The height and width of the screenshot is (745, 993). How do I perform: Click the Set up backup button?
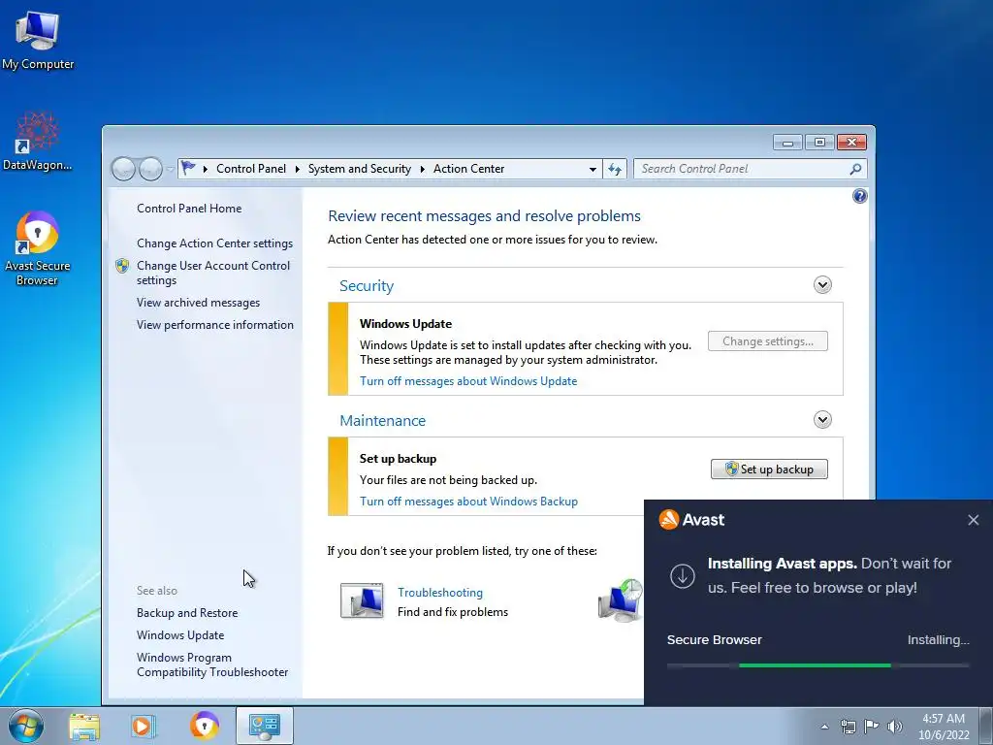(x=769, y=470)
